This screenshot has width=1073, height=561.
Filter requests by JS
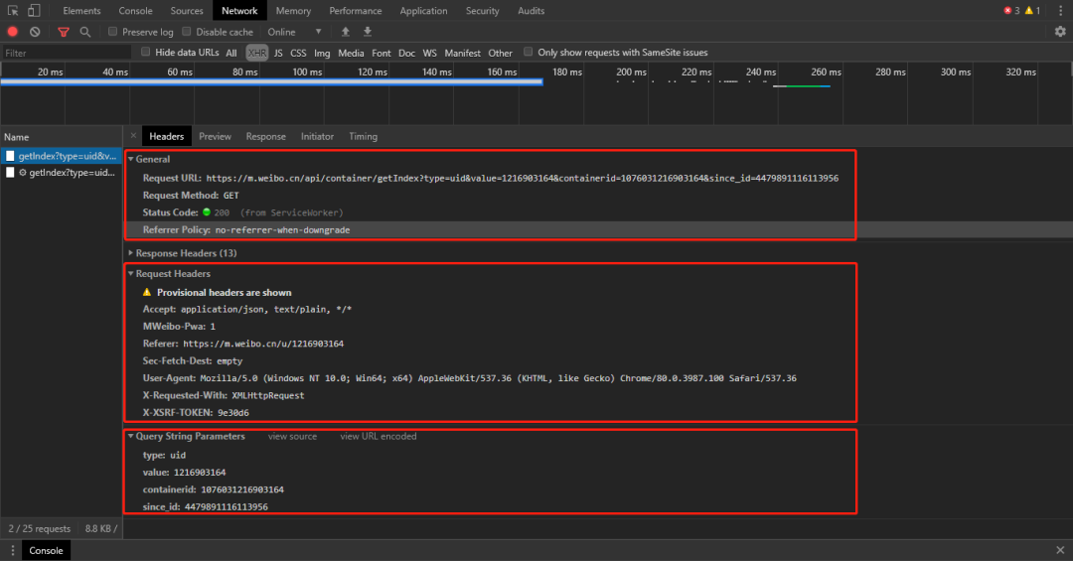point(278,53)
